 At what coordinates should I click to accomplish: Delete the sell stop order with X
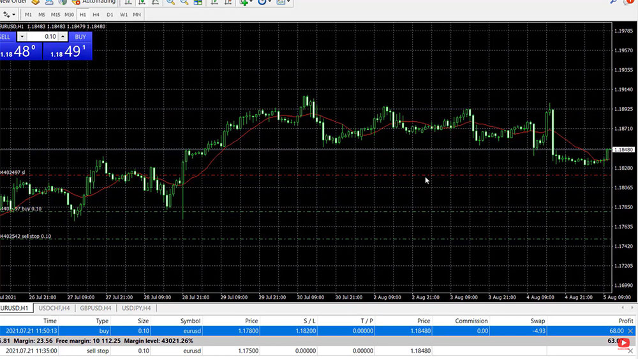[631, 351]
